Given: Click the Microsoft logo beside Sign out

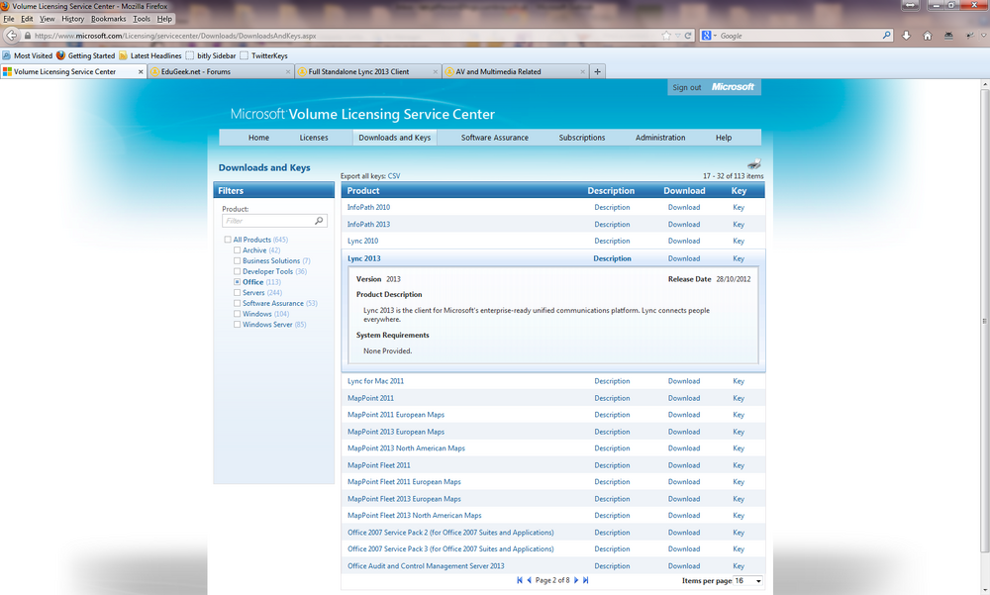Looking at the screenshot, I should point(733,87).
